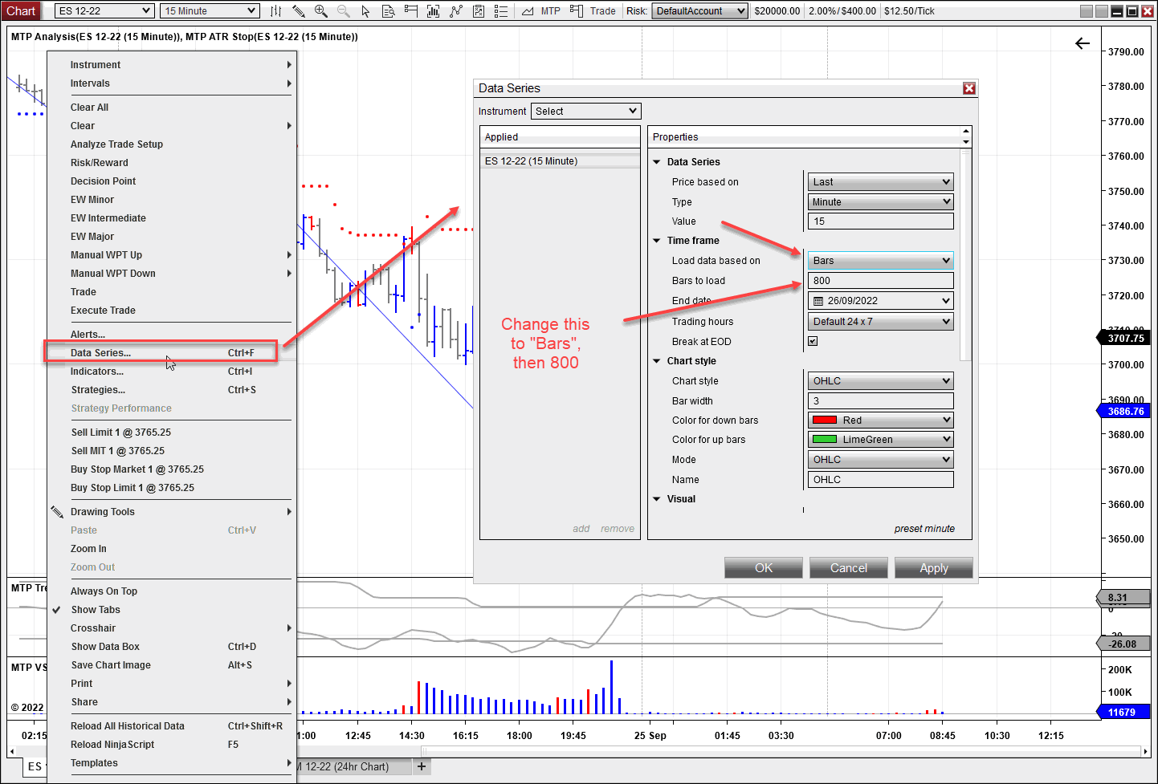The image size is (1158, 784).
Task: Select the pencil drawing tool icon
Action: pyautogui.click(x=298, y=11)
